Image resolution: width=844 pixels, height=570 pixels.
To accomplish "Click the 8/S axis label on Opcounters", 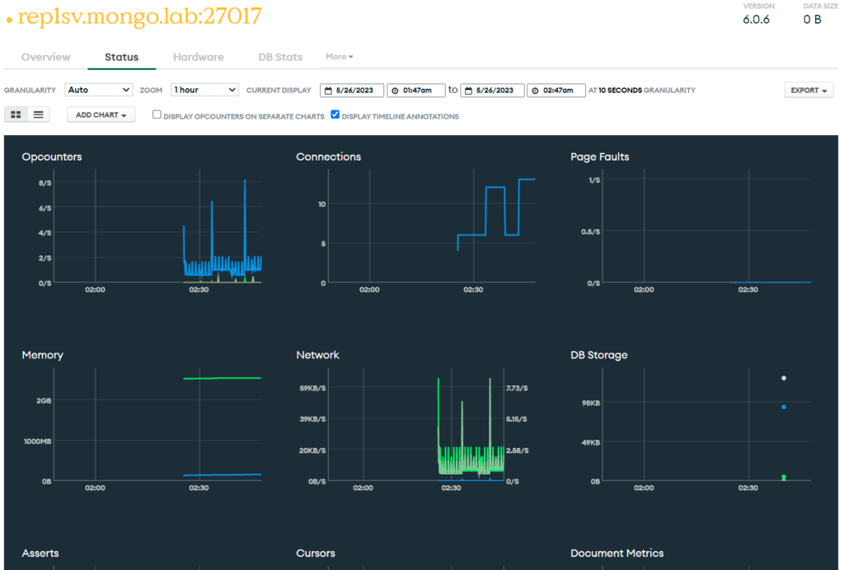I will 45,183.
